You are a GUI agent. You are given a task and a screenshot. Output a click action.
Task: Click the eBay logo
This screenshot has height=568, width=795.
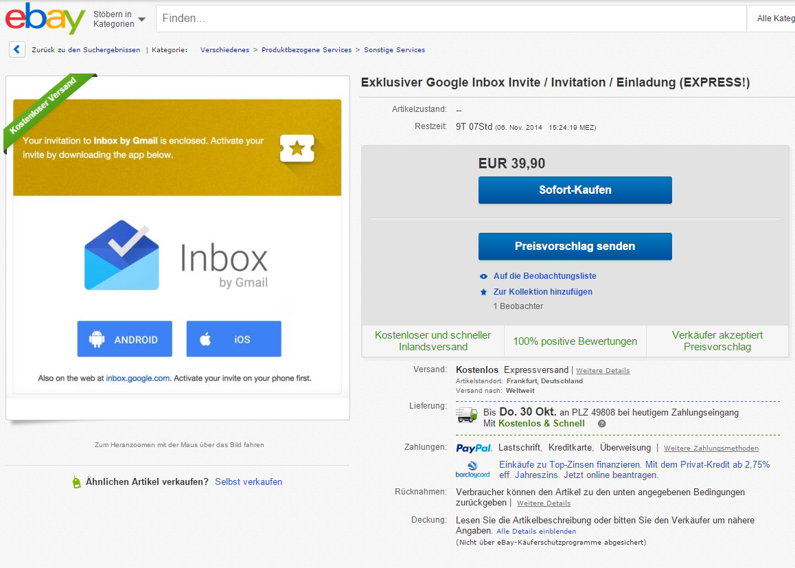click(45, 19)
